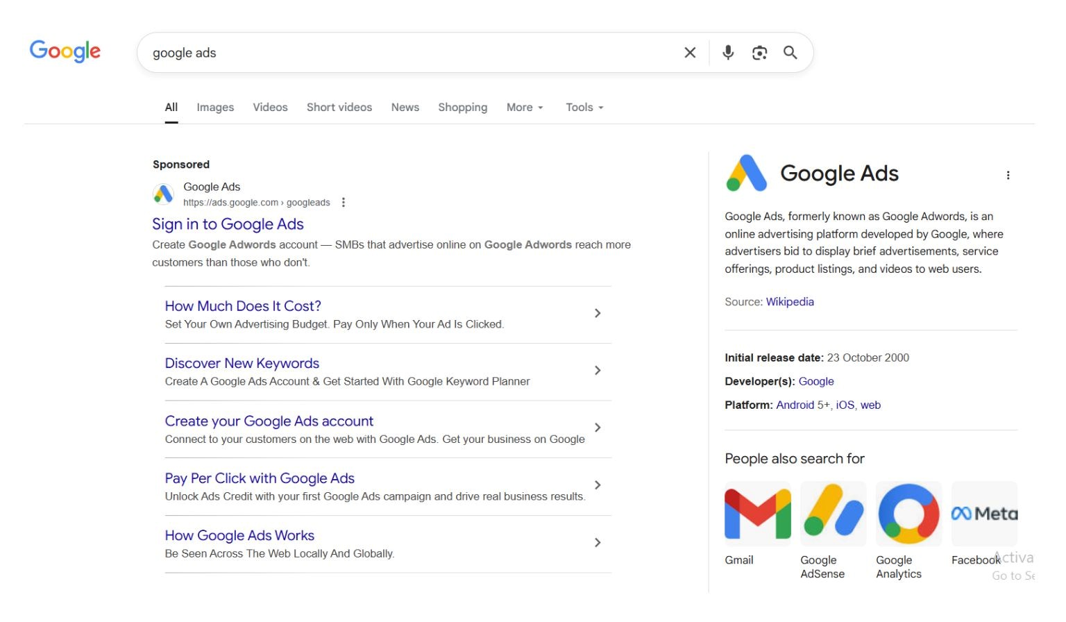This screenshot has height=622, width=1066.
Task: Click the Google logo
Action: tap(64, 51)
